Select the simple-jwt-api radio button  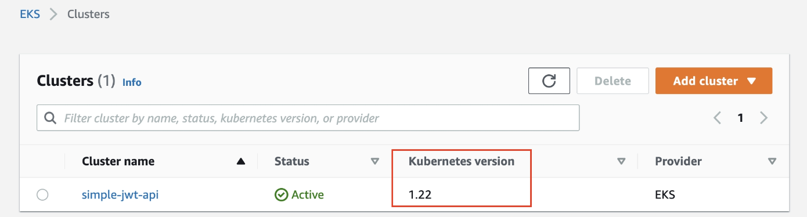click(42, 195)
